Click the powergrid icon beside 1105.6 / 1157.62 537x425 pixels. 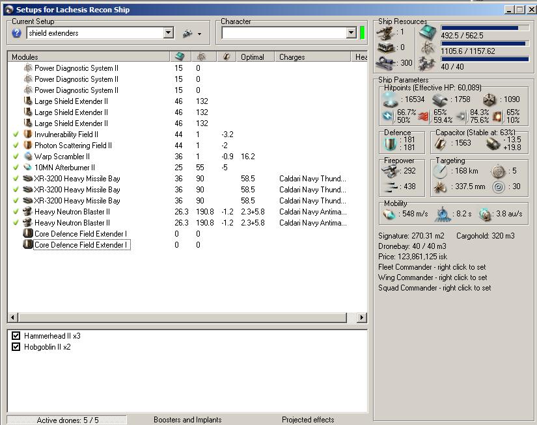[x=428, y=47]
